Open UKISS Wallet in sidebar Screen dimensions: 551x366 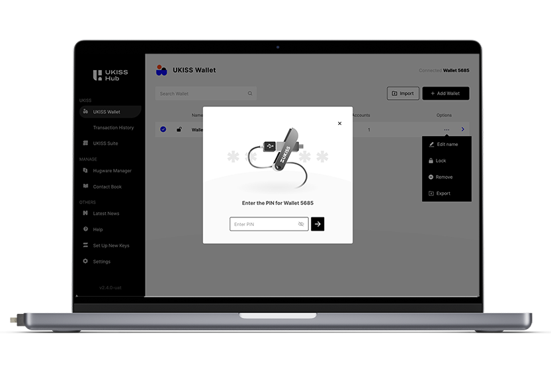coord(110,112)
